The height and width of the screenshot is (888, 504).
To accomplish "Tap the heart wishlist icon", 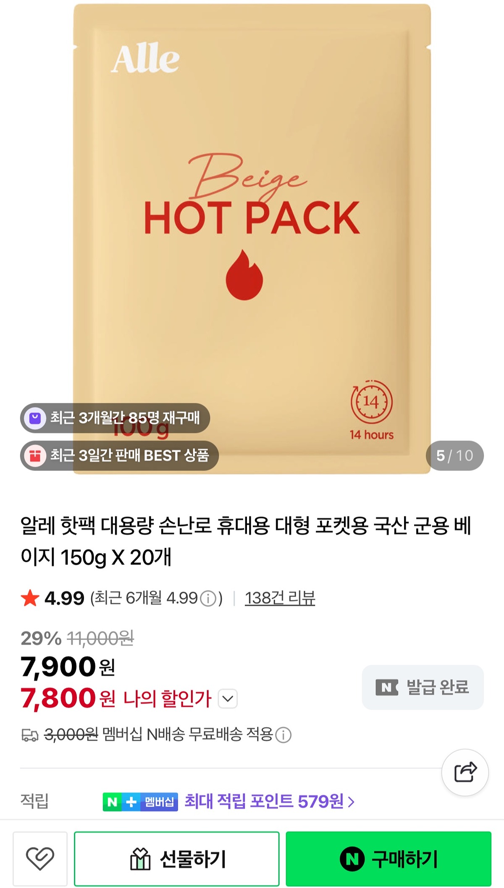I will 40,859.
